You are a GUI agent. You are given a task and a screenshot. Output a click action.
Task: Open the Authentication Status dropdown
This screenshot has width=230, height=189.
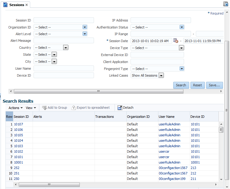pos(182,27)
